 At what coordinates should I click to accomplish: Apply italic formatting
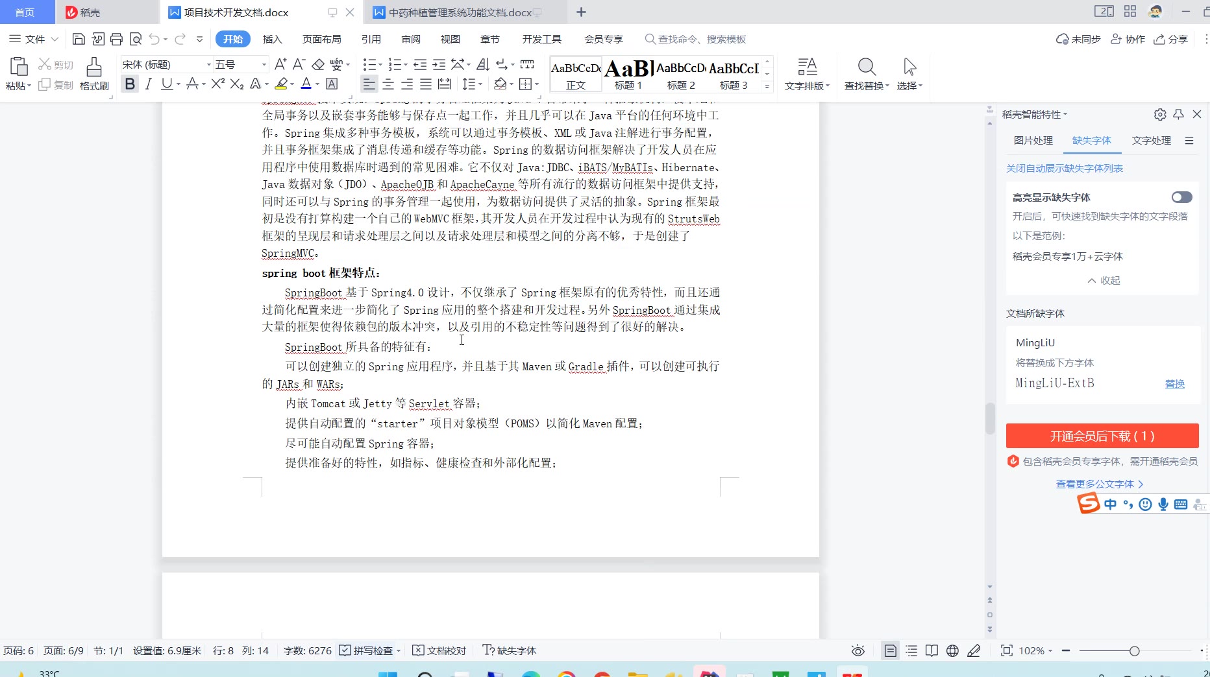[x=149, y=84]
